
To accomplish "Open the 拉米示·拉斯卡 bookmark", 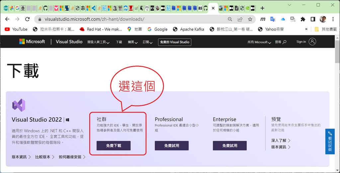I will click(54, 29).
